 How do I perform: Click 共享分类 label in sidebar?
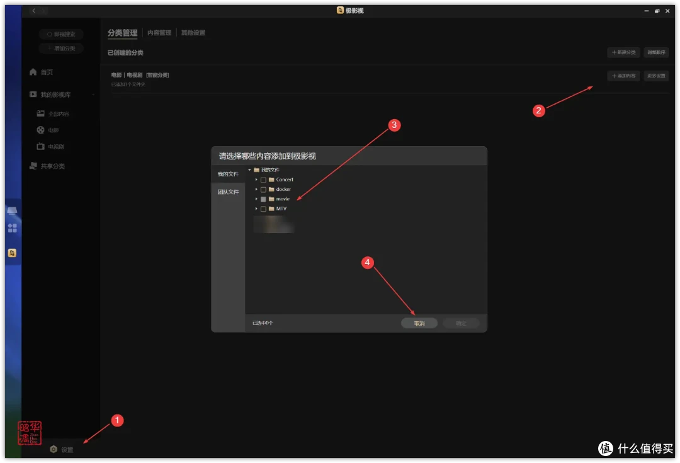point(52,166)
